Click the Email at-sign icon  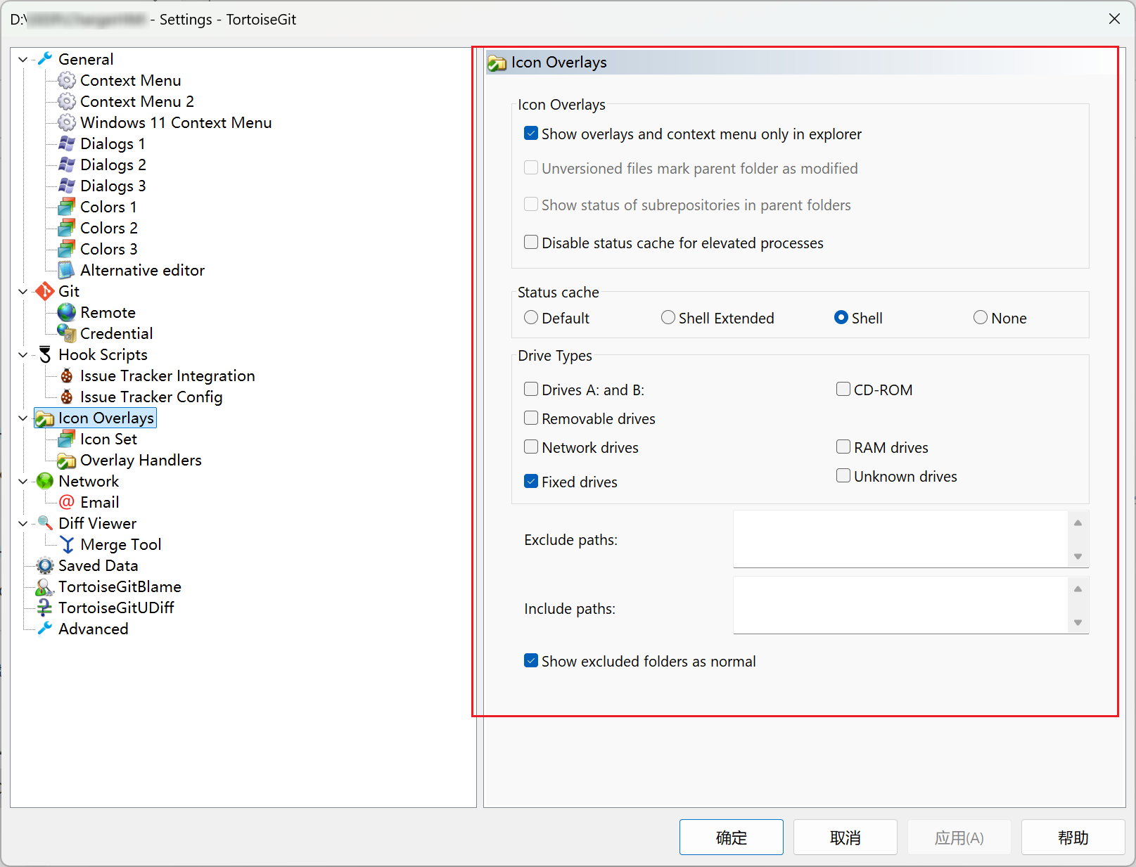click(x=67, y=502)
